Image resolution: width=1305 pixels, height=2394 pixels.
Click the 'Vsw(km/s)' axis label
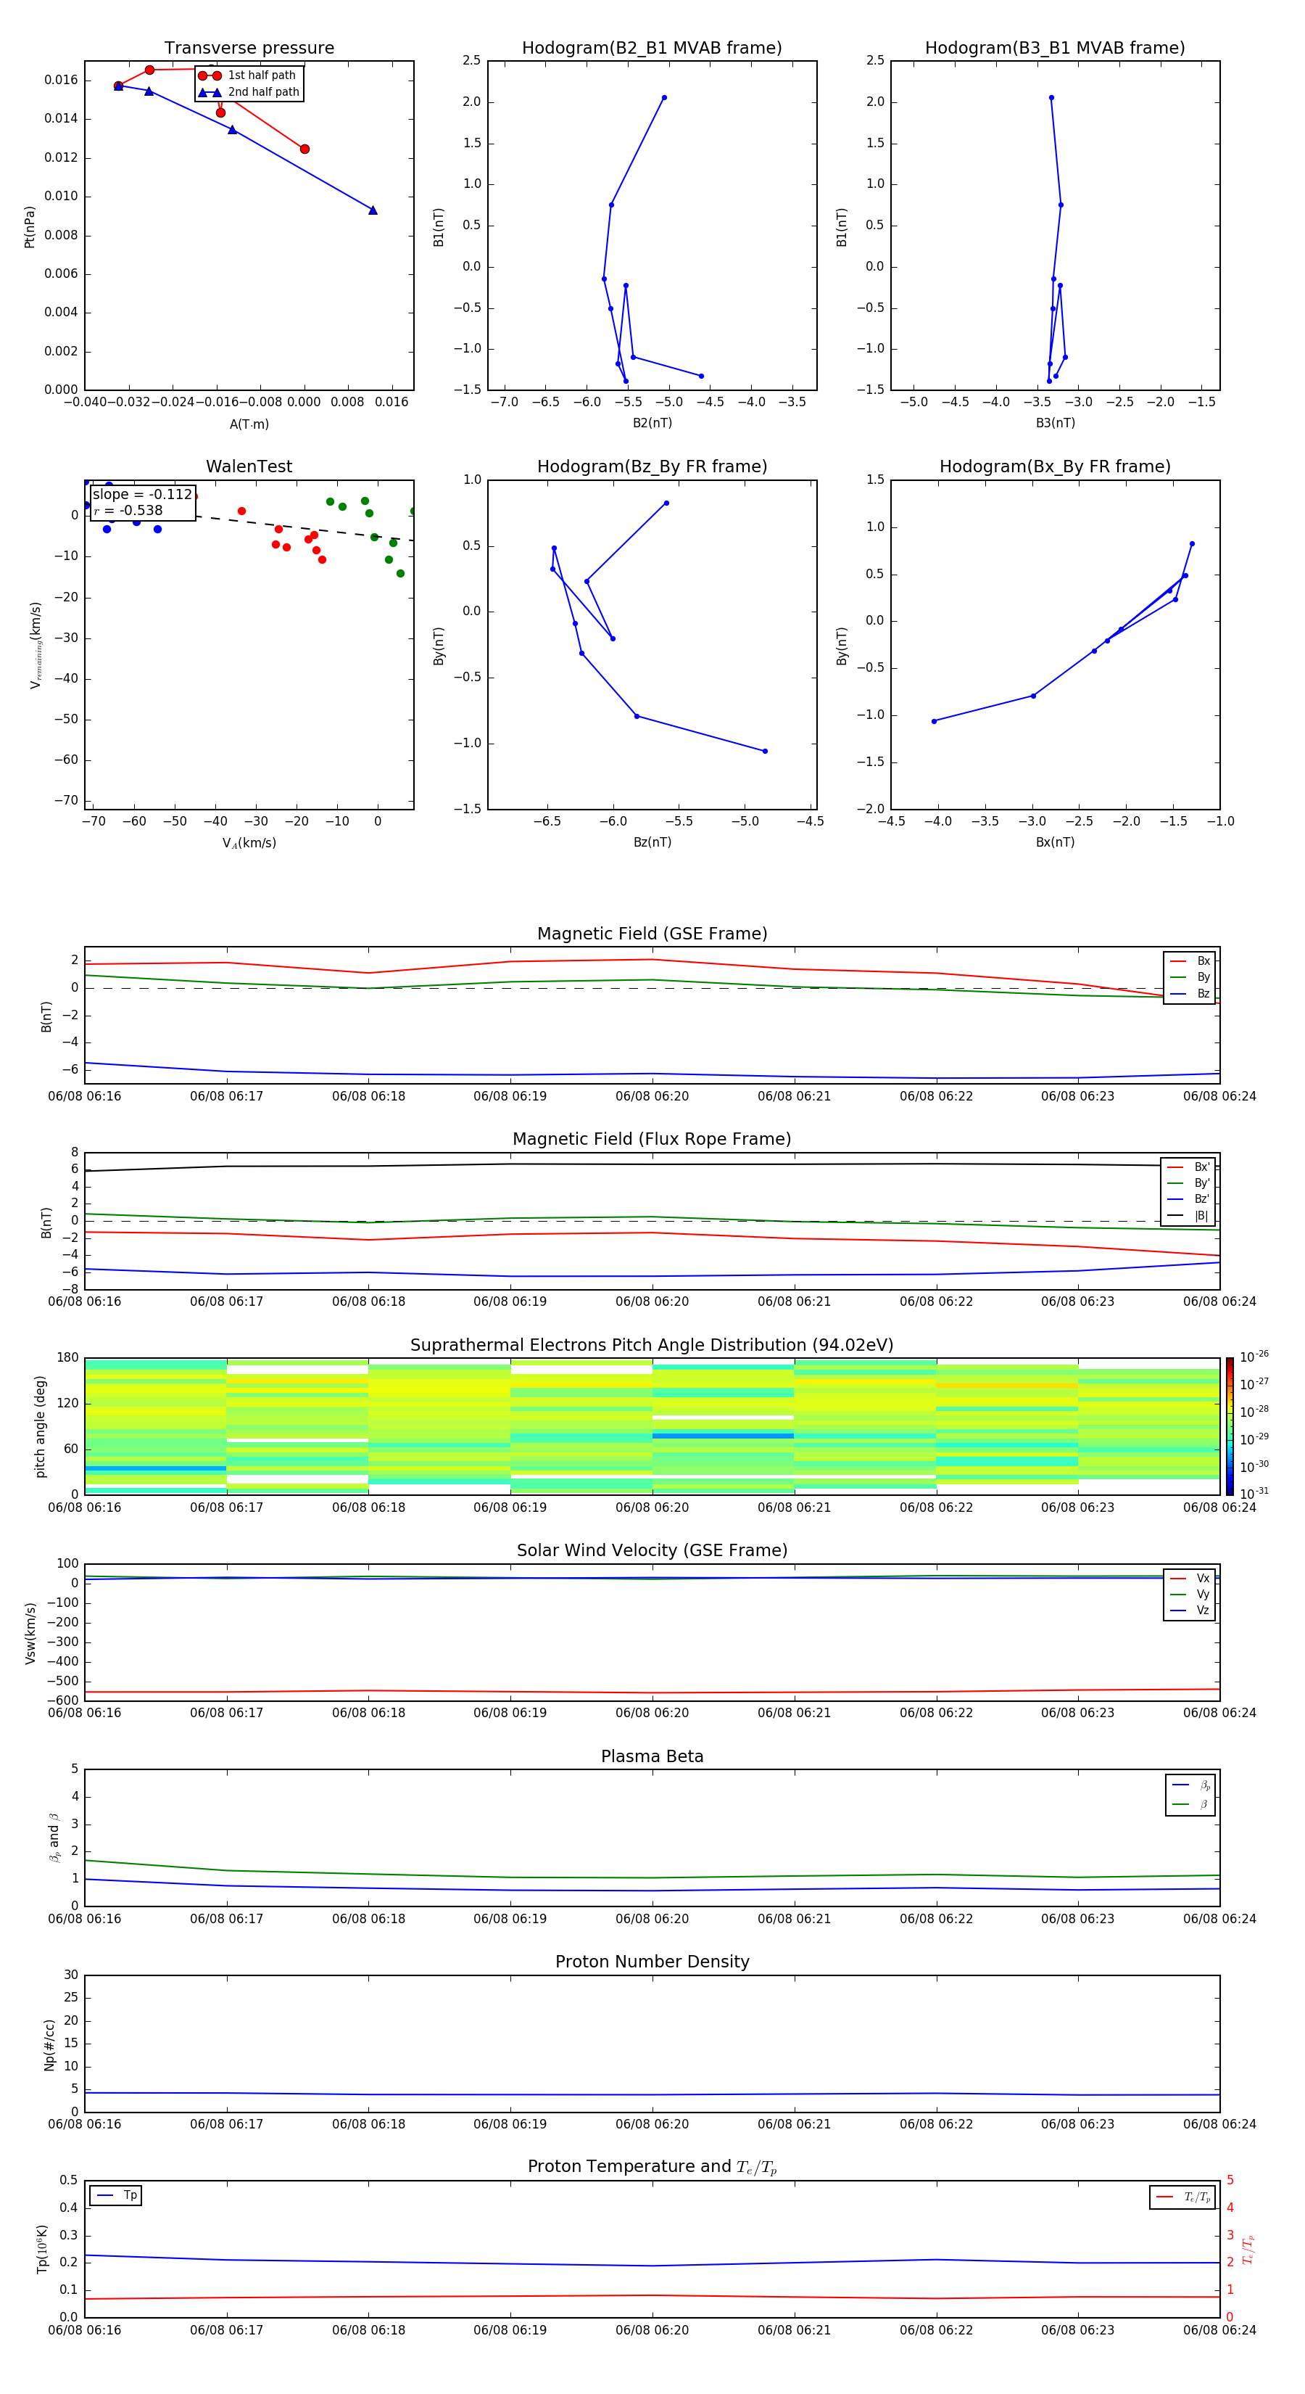pyautogui.click(x=30, y=1633)
